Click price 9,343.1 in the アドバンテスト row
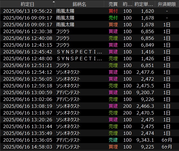Viewport: 179px width, 151px height. click(145, 140)
